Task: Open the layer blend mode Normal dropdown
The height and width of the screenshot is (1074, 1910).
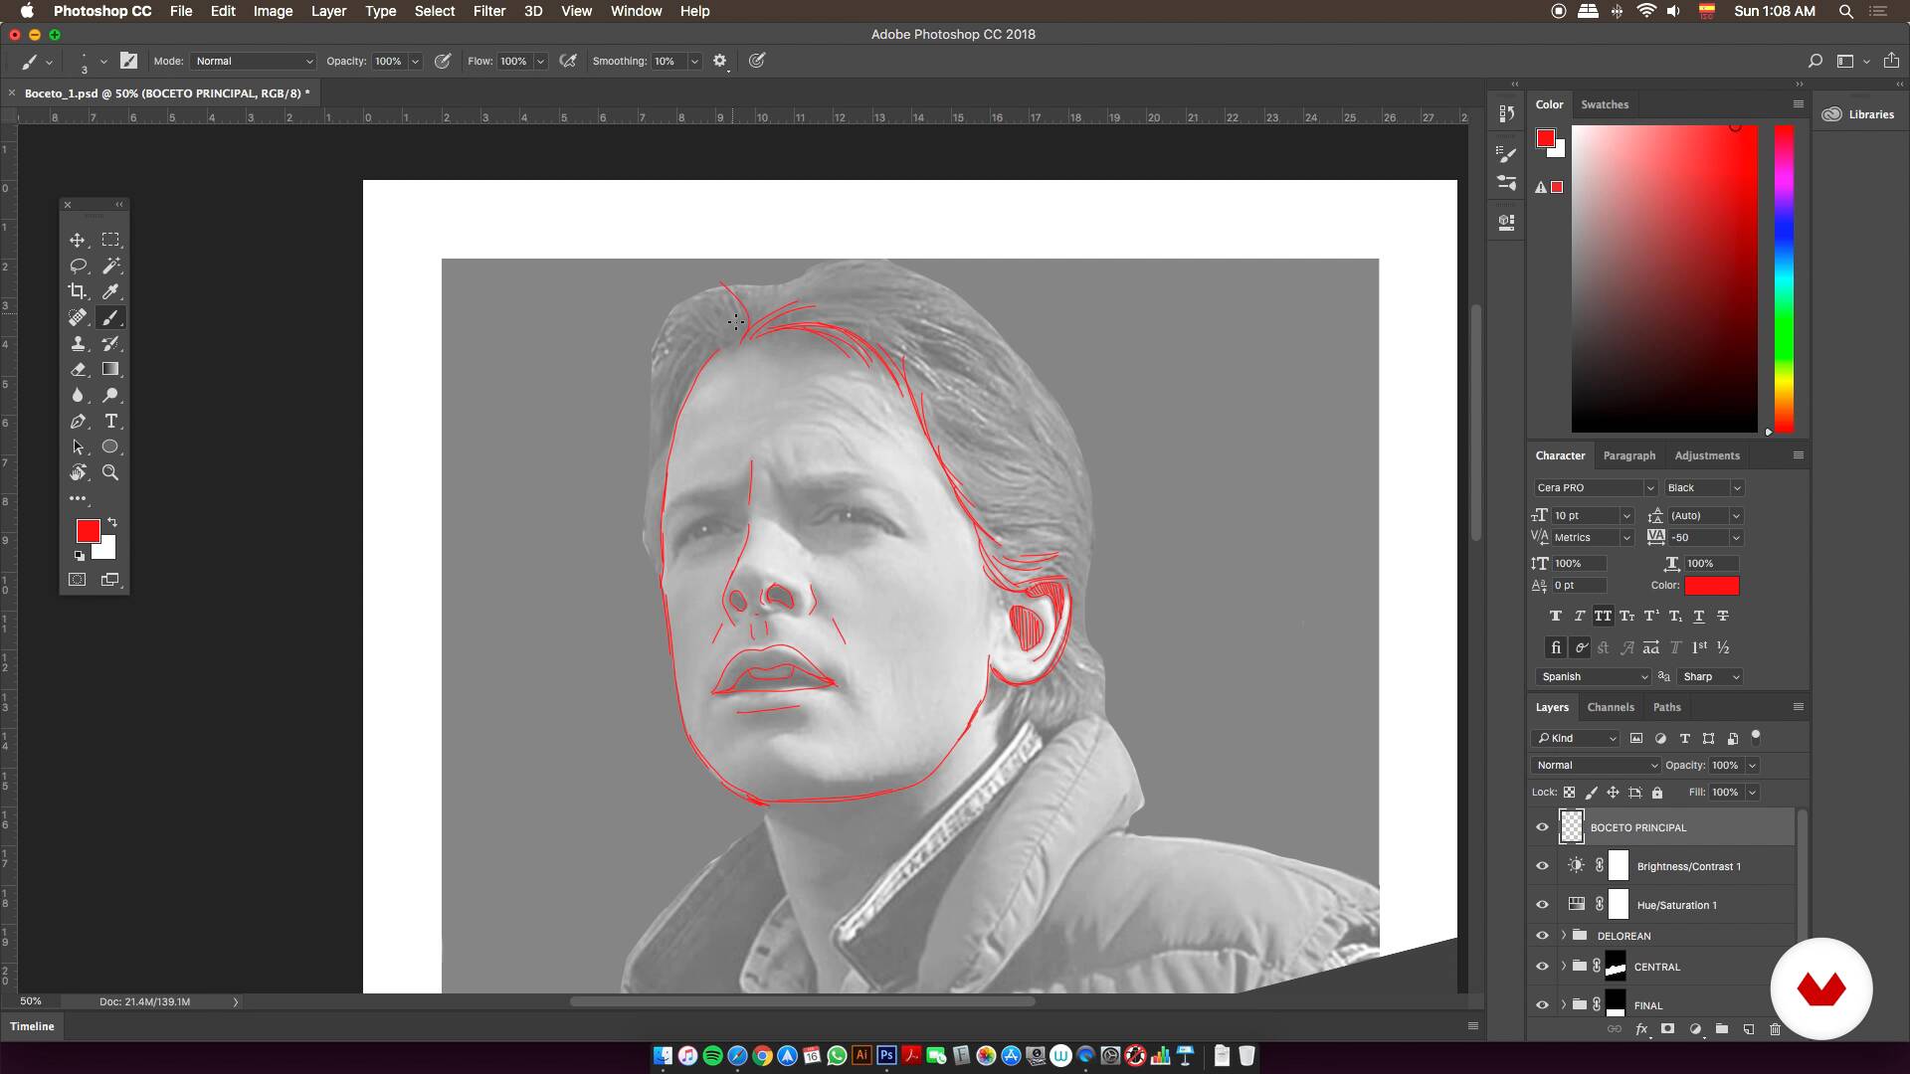Action: (x=1596, y=765)
